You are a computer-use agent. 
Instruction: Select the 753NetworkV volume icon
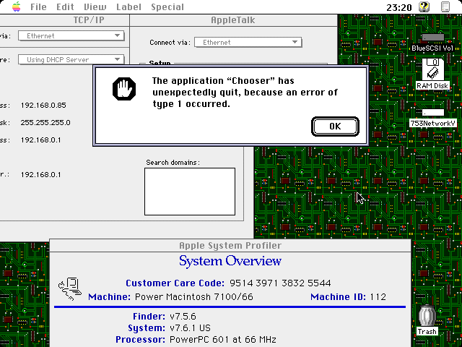tap(432, 113)
